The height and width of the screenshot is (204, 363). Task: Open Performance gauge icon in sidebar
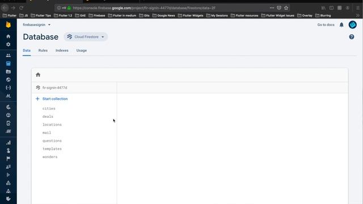[x=9, y=115]
